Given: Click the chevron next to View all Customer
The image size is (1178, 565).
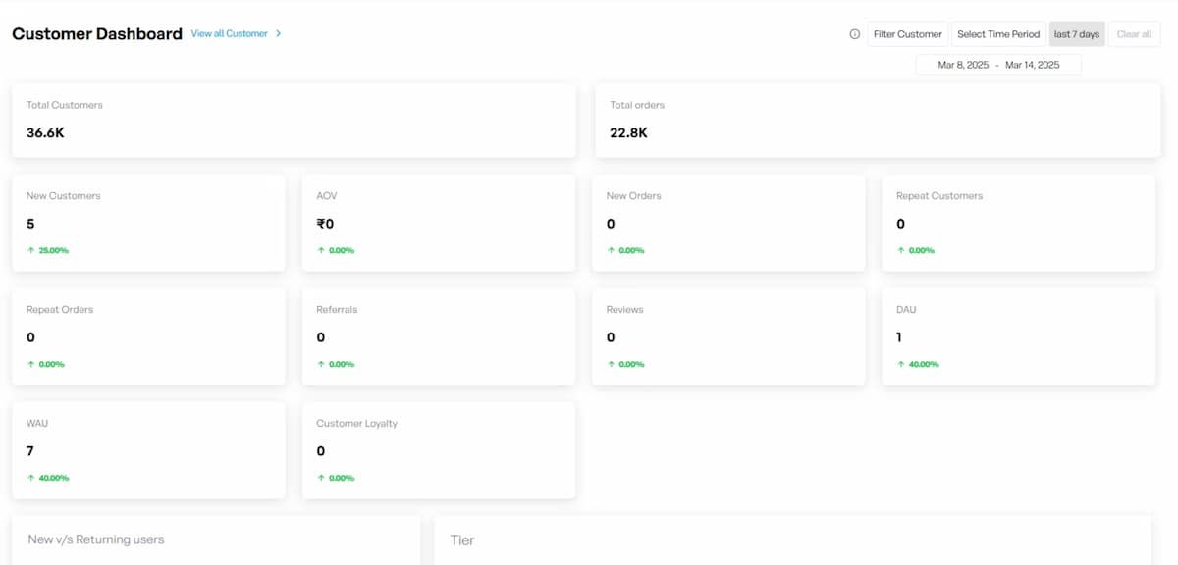Looking at the screenshot, I should [x=278, y=33].
